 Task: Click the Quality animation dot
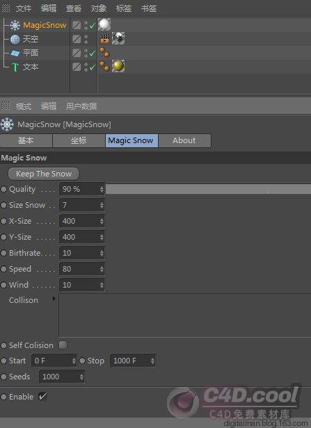click(x=3, y=189)
